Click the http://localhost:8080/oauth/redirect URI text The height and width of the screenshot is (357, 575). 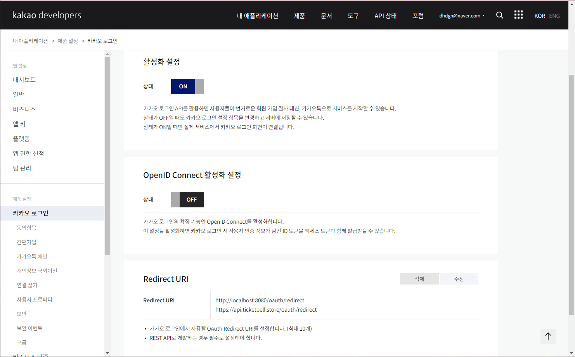point(260,300)
